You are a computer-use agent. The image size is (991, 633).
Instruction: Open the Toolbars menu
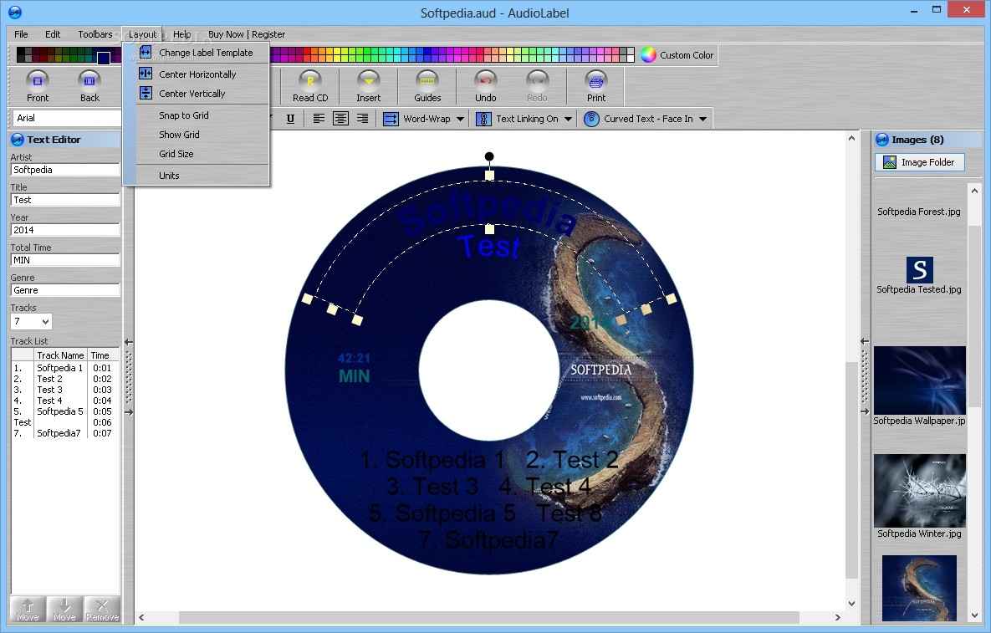pos(95,34)
